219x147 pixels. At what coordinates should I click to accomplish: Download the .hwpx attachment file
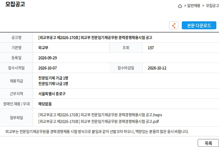click(x=100, y=115)
